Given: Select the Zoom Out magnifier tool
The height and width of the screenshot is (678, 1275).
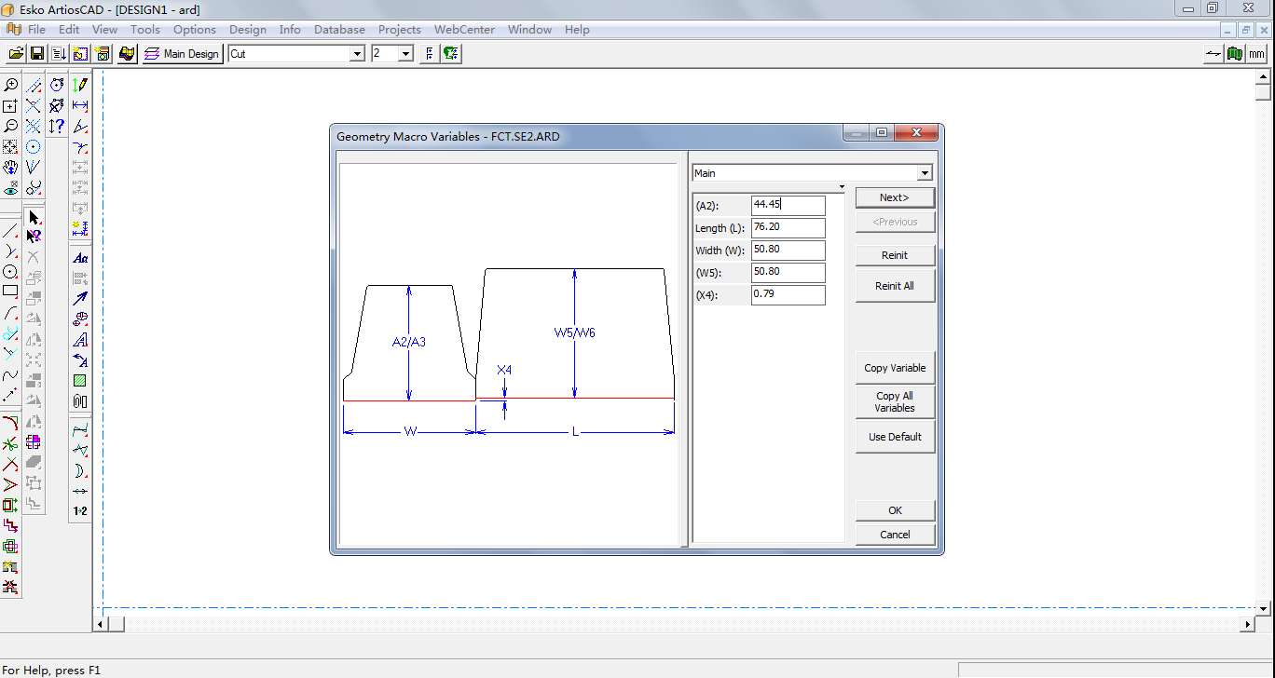Looking at the screenshot, I should point(10,127).
